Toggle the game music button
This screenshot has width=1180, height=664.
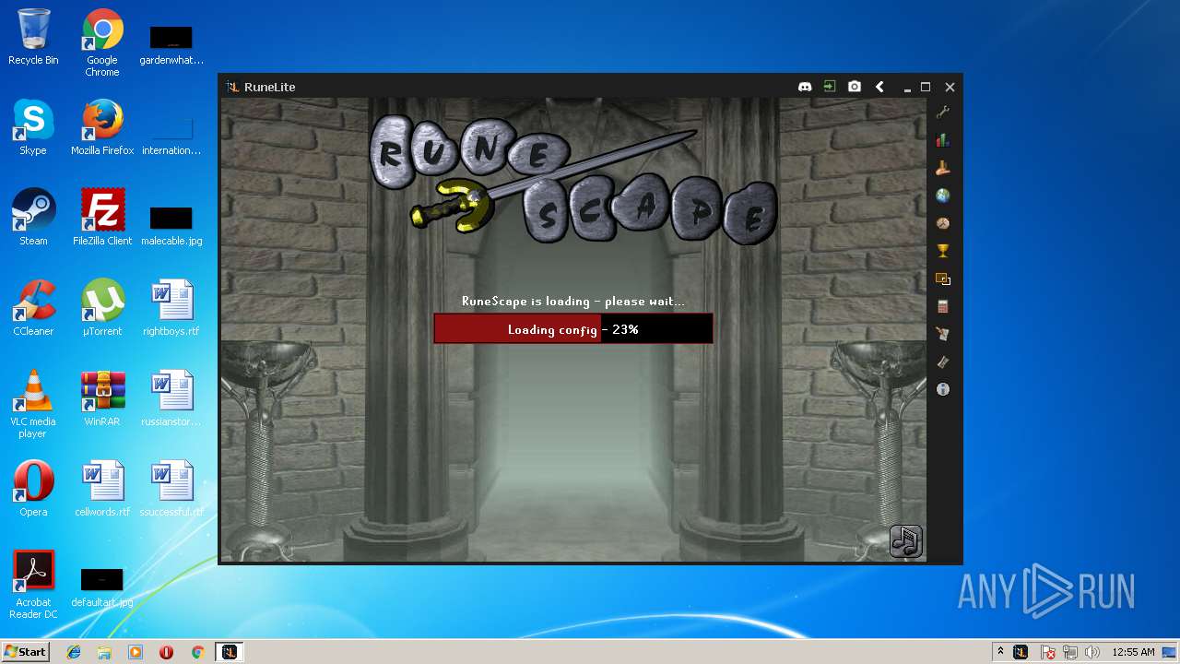coord(906,541)
